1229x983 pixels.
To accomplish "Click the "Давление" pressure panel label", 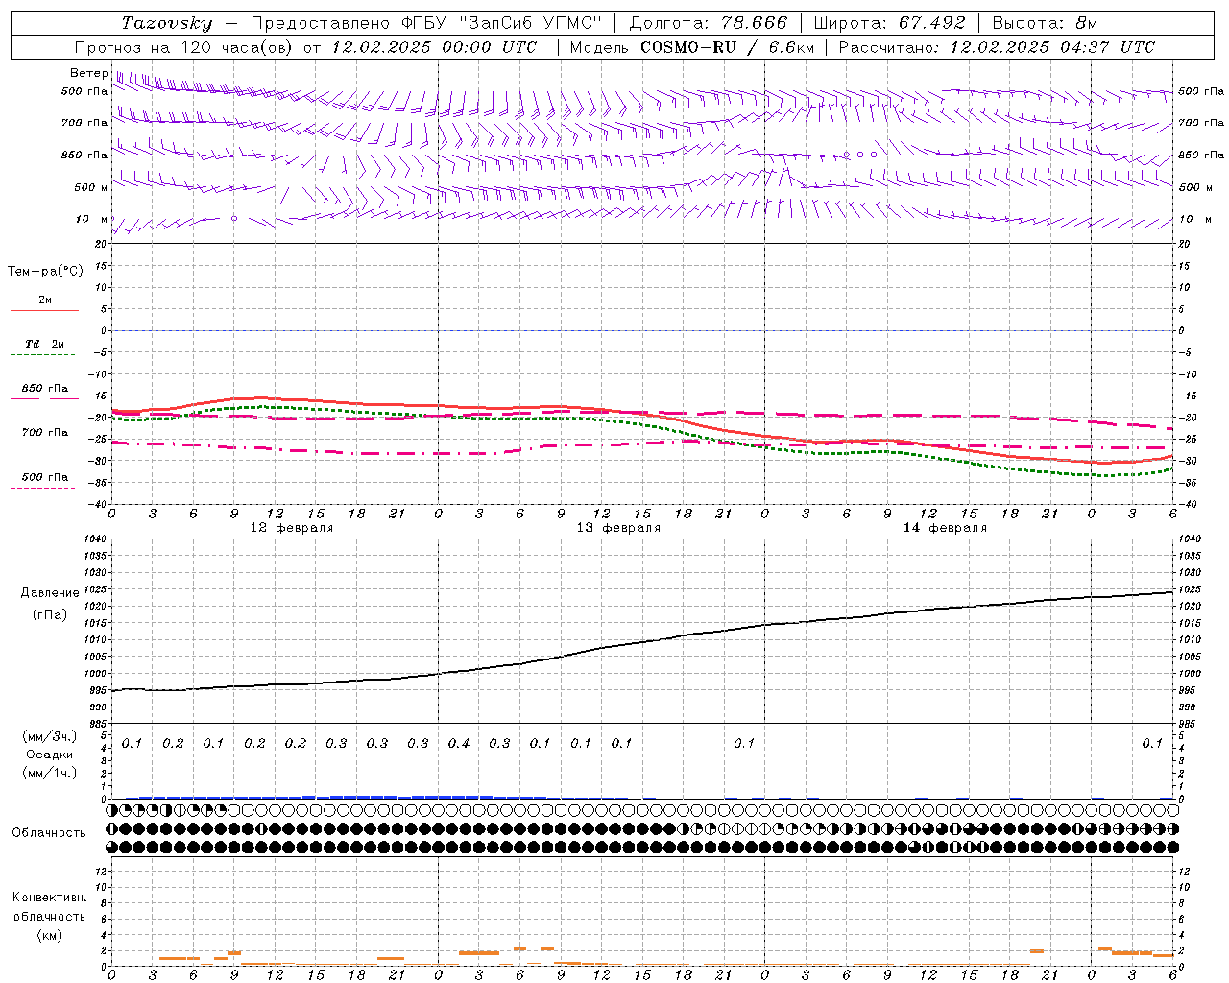I will [x=50, y=593].
